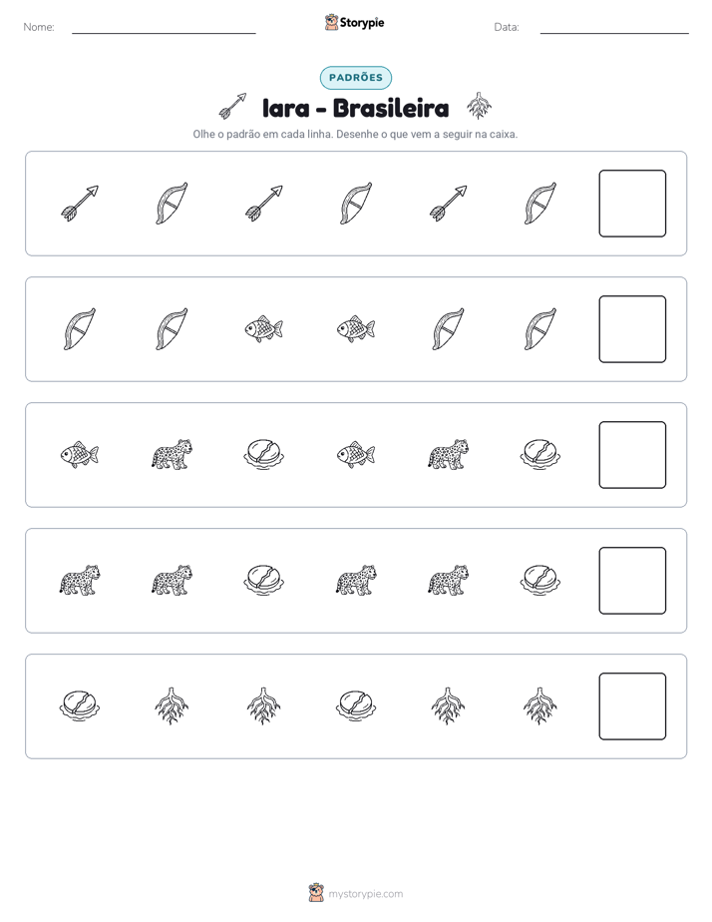This screenshot has width=712, height=922.
Task: Click the Storypie bear logo at top
Action: point(331,22)
